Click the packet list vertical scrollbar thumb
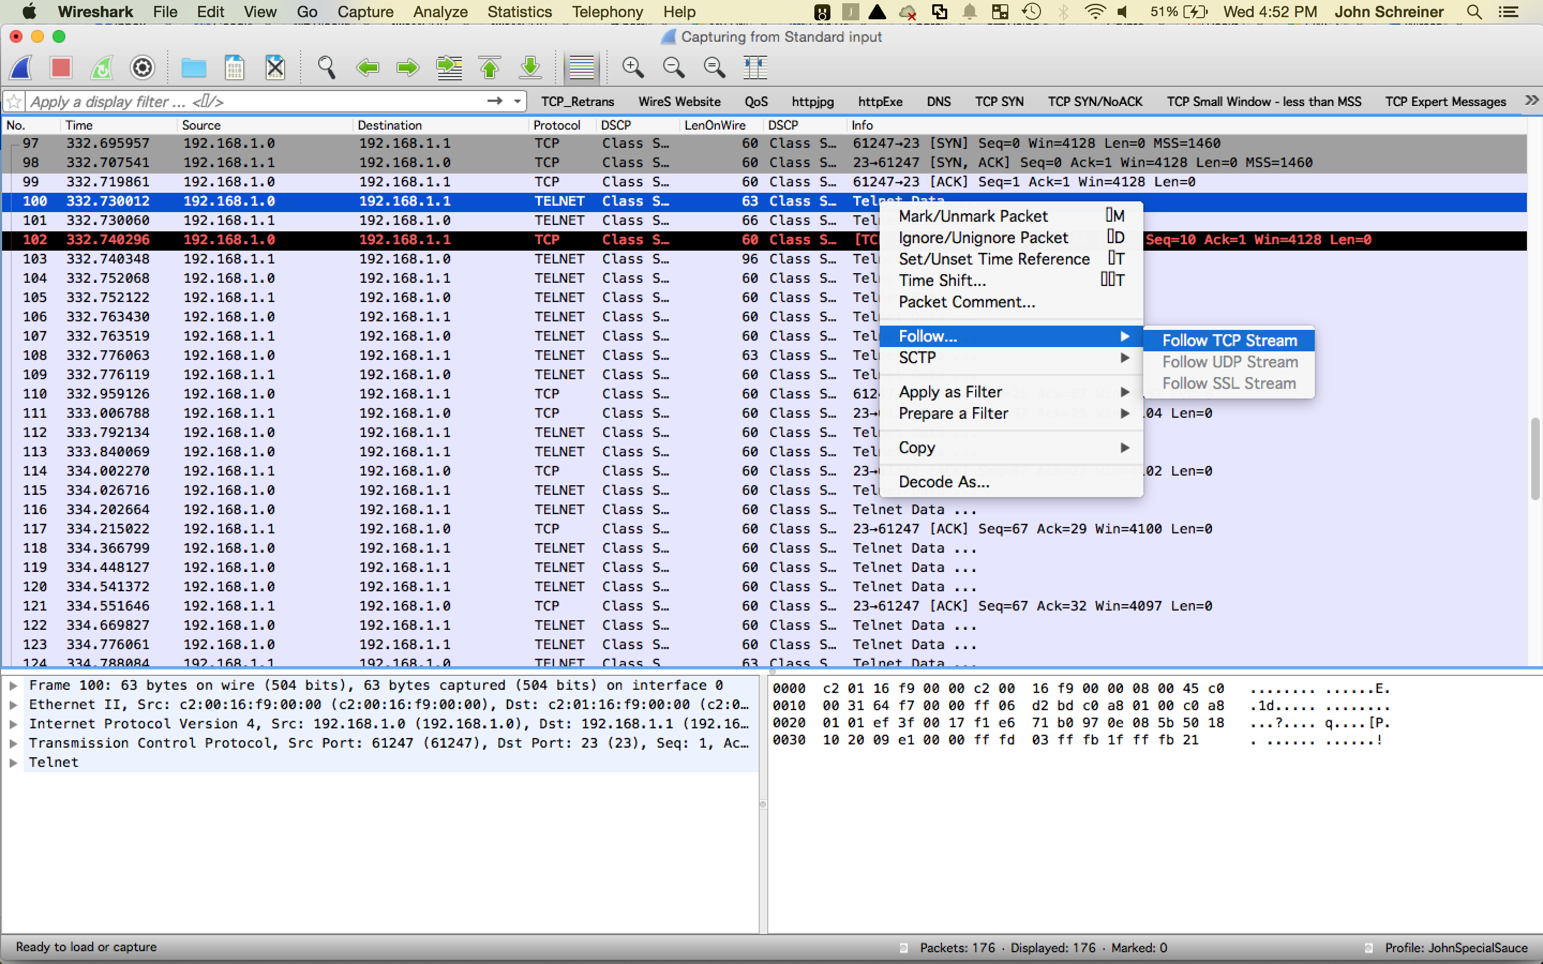This screenshot has height=964, width=1543. (x=1535, y=459)
